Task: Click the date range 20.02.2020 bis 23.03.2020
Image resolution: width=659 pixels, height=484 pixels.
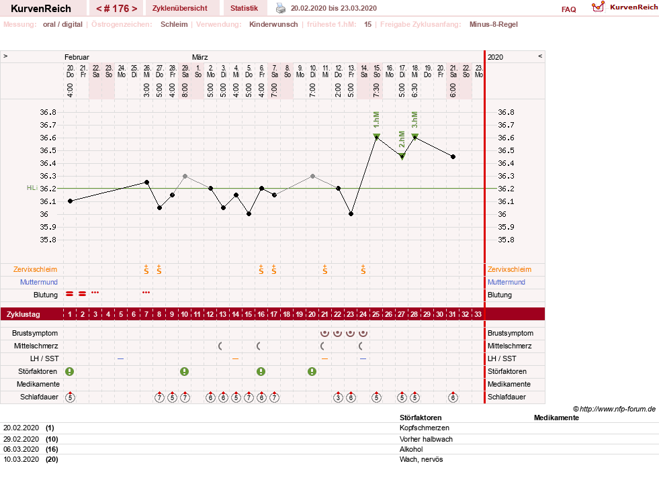Action: pos(334,8)
